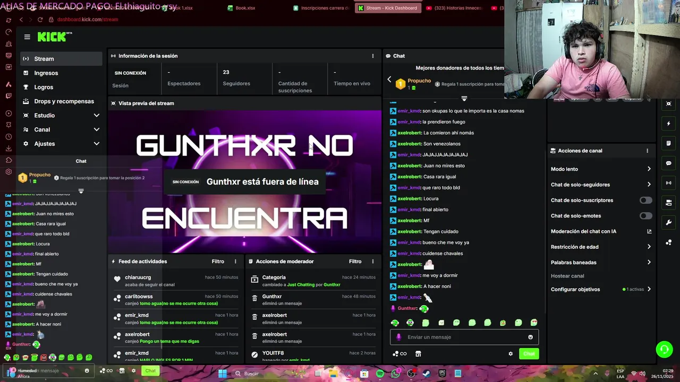Open three-dot menu of Acciones de canal
This screenshot has width=680, height=382.
pos(647,151)
